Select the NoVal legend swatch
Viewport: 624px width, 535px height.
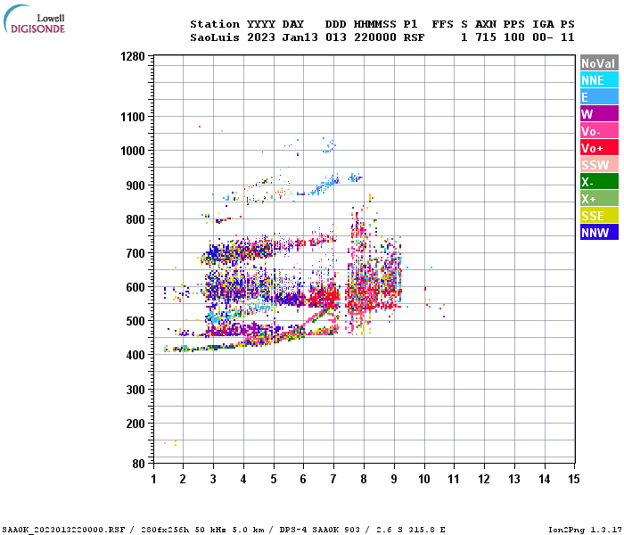click(x=599, y=63)
